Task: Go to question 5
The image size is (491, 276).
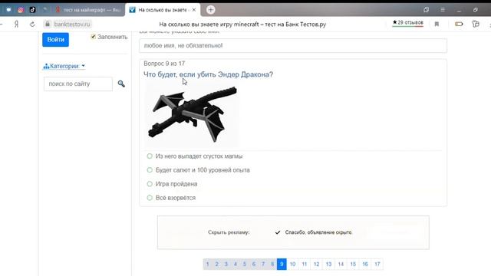Action: pos(245,264)
